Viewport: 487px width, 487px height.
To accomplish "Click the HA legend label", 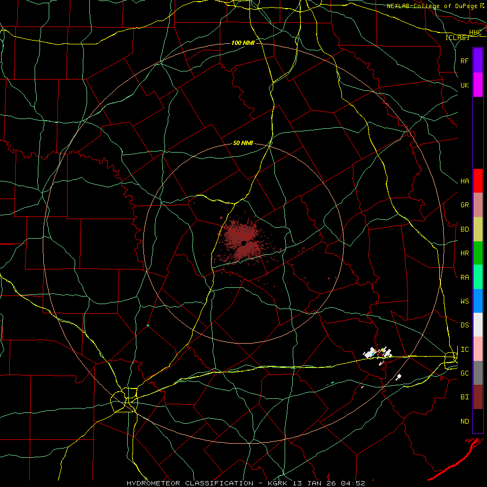I will point(464,181).
